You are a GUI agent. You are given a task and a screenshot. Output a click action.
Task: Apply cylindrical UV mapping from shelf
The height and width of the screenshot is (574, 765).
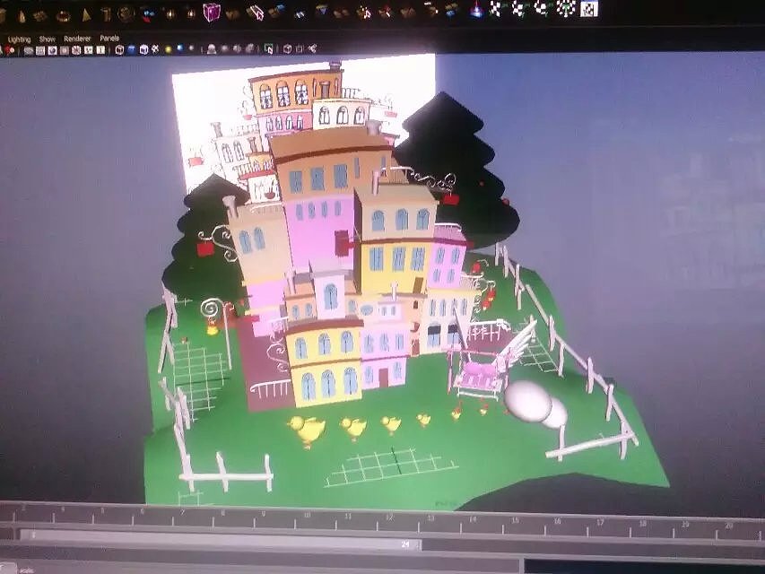click(519, 9)
